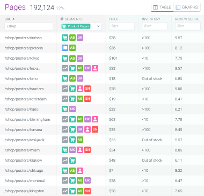Screen dimensions: 204x196
Task: Select the Out of stock cell in the brno row
Action: tap(152, 78)
